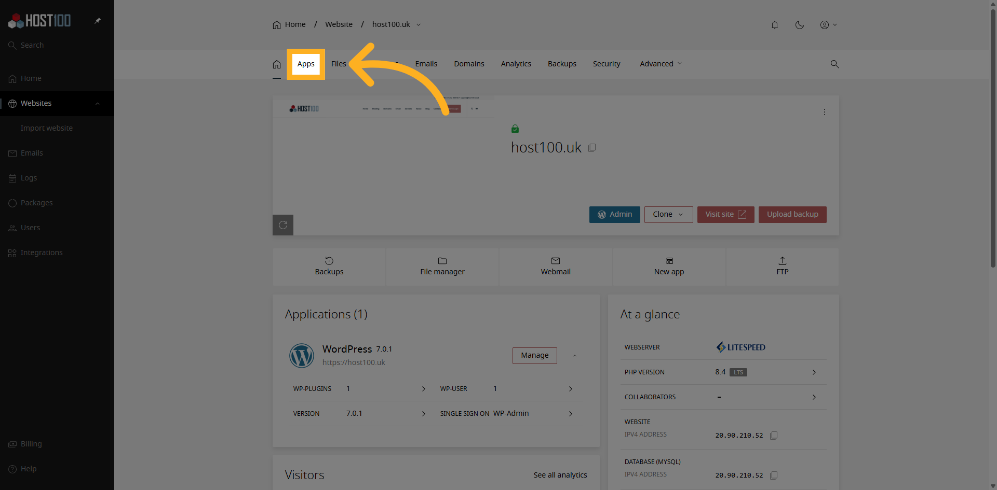Open the WP-PLUGINS row chevron

tap(424, 389)
